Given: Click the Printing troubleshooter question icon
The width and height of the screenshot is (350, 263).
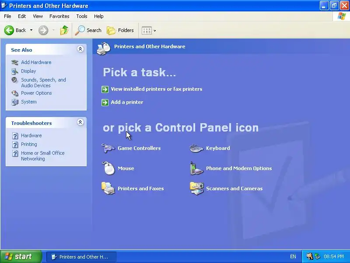Looking at the screenshot, I should 15,145.
